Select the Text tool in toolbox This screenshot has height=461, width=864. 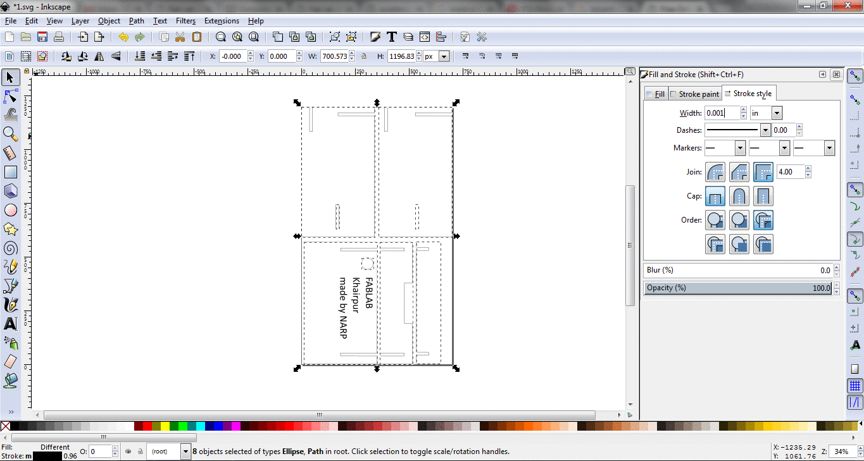coord(10,324)
